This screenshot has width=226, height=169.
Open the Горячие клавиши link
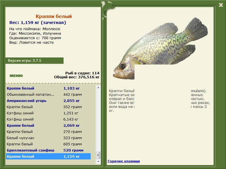click(x=124, y=161)
